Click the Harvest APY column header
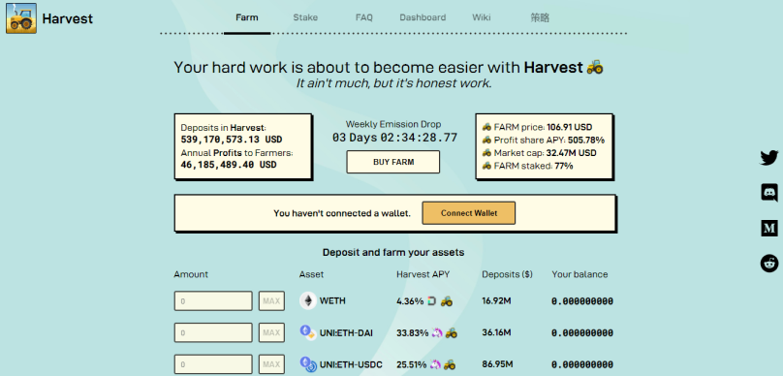Viewport: 783px width, 376px height. point(423,274)
